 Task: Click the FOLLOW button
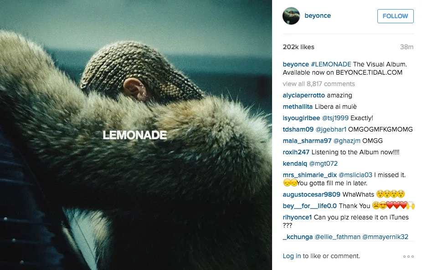click(396, 16)
